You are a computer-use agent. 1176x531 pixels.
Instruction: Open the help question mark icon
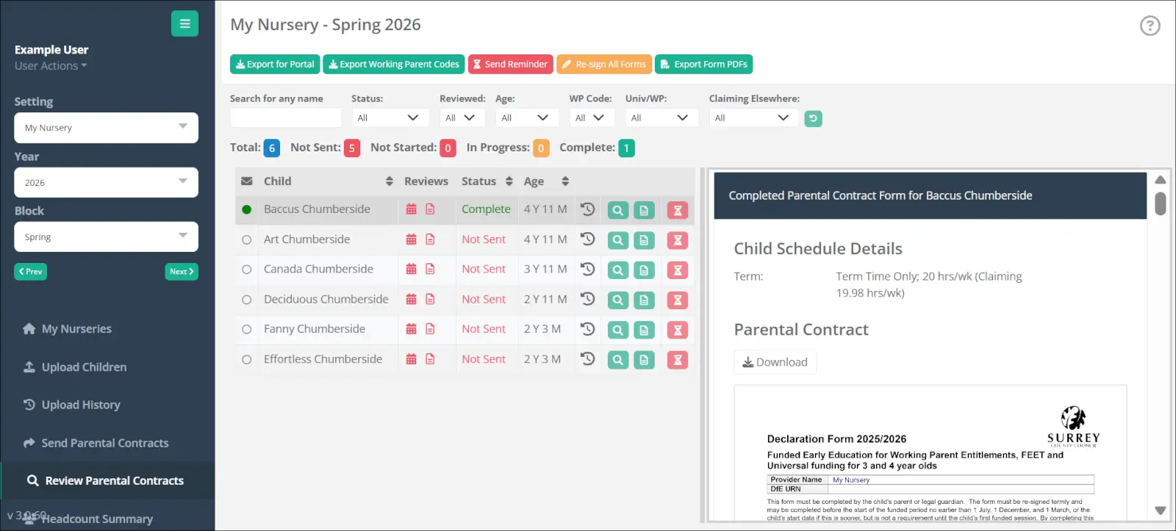pos(1150,26)
